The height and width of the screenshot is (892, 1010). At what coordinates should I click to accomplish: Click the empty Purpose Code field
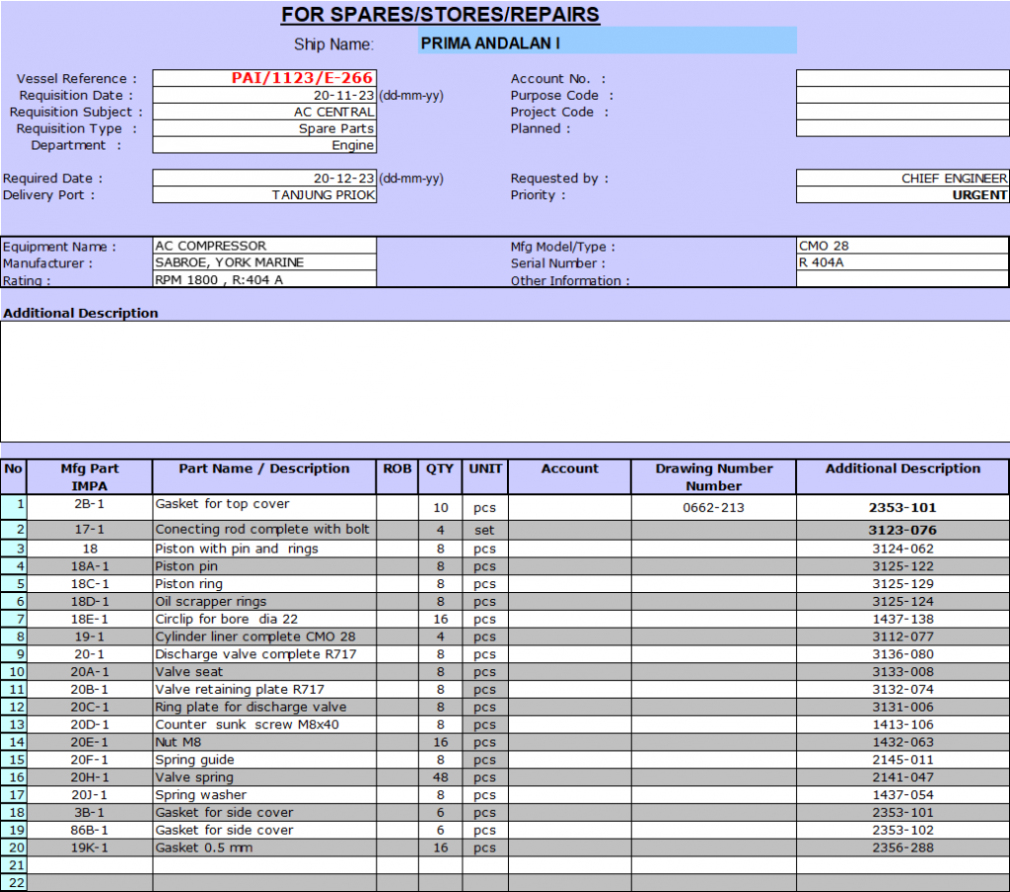(x=902, y=96)
